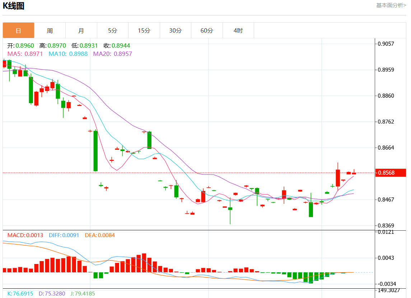Click the DEA:0.0084 label
Viewport: 411px width, 298px height.
tap(100, 235)
